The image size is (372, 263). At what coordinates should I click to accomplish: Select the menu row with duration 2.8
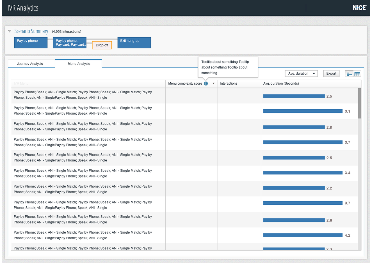click(x=184, y=127)
